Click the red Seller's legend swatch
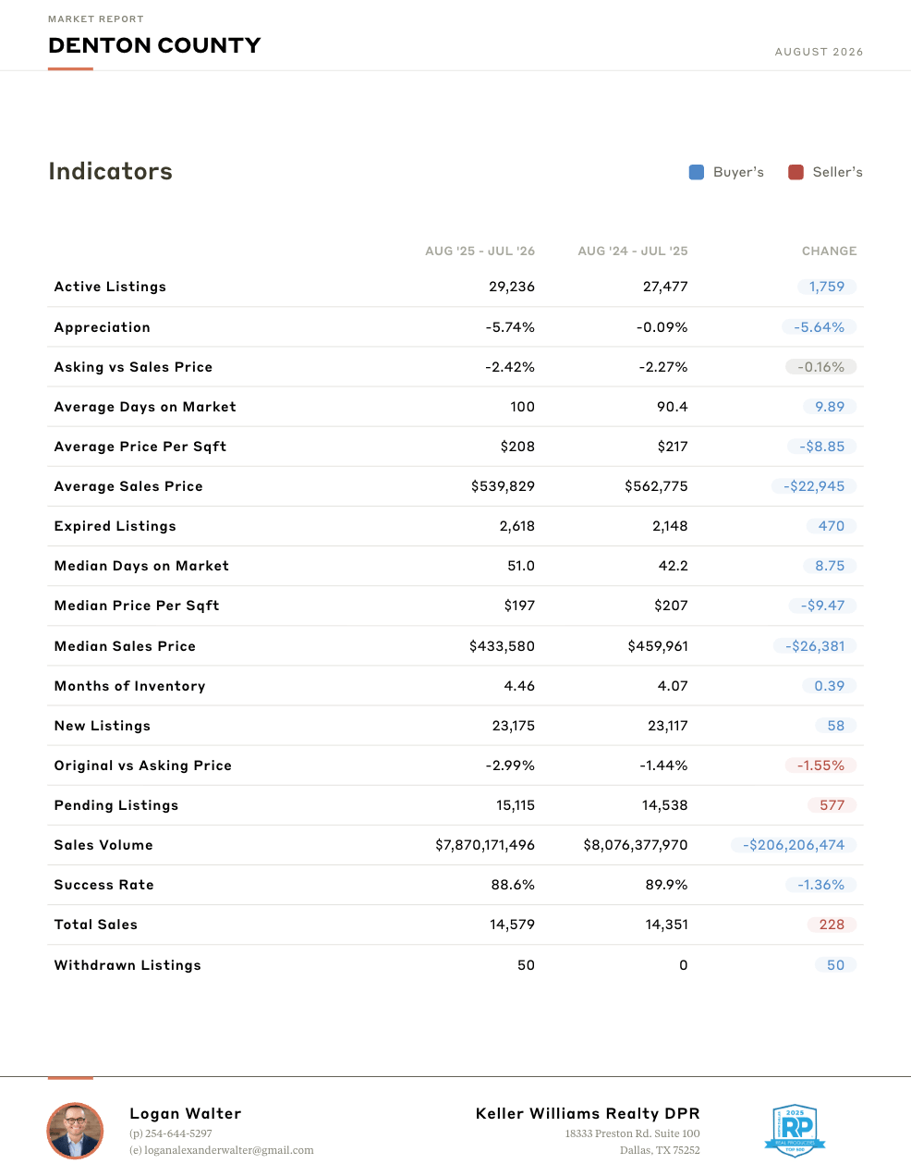911x1176 pixels. click(796, 172)
